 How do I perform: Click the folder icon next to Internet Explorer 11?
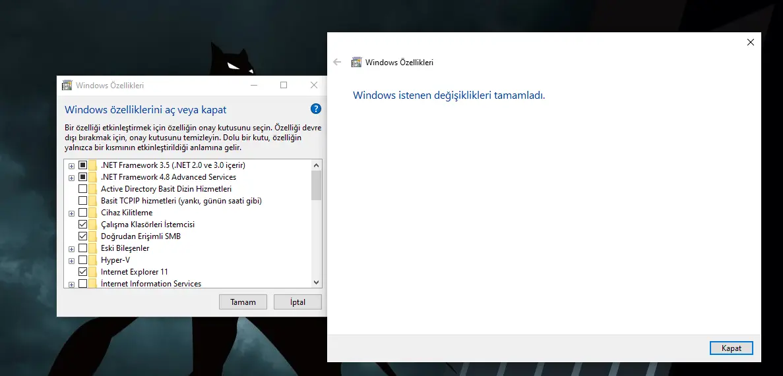[92, 272]
